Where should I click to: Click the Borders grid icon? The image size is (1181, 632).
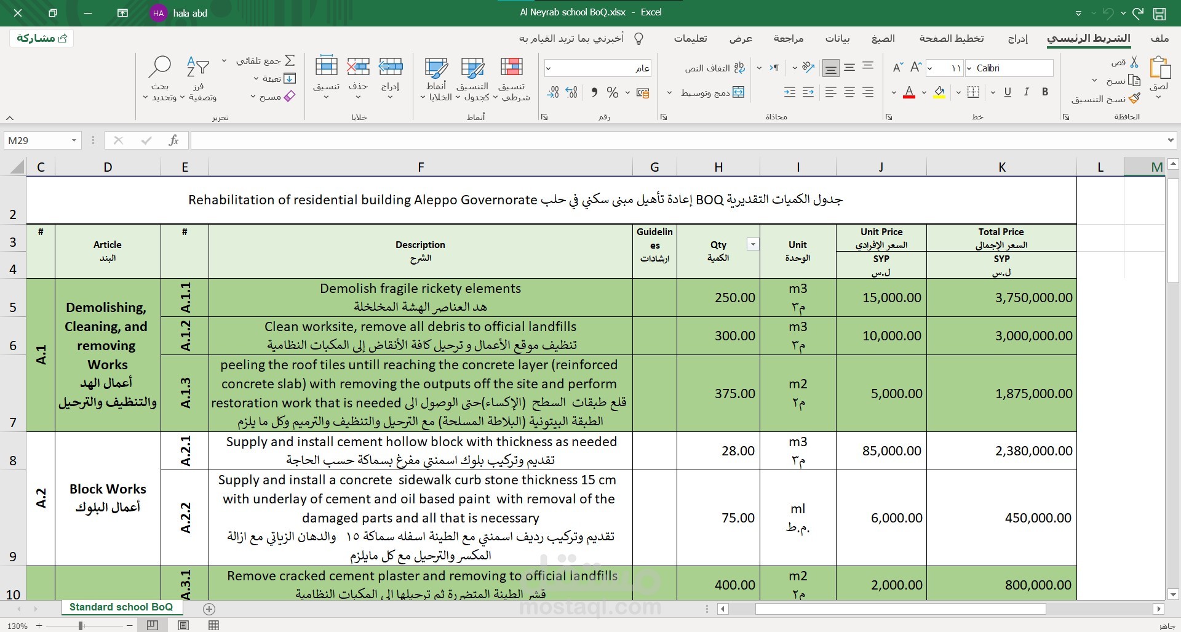[x=973, y=92]
